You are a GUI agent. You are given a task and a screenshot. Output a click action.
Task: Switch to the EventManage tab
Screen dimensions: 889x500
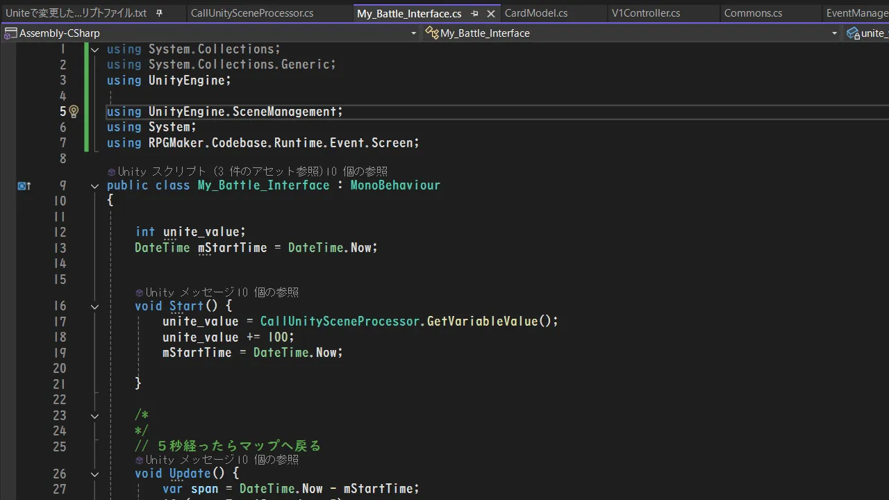pyautogui.click(x=857, y=13)
